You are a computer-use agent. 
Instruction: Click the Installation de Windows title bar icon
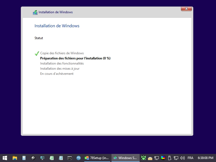(35, 12)
